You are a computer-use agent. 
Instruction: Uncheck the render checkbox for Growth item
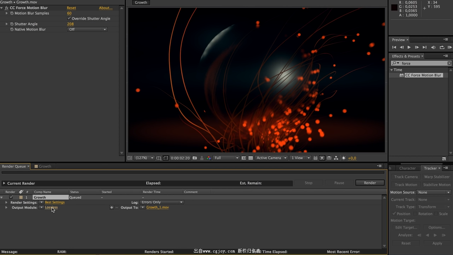(11, 197)
